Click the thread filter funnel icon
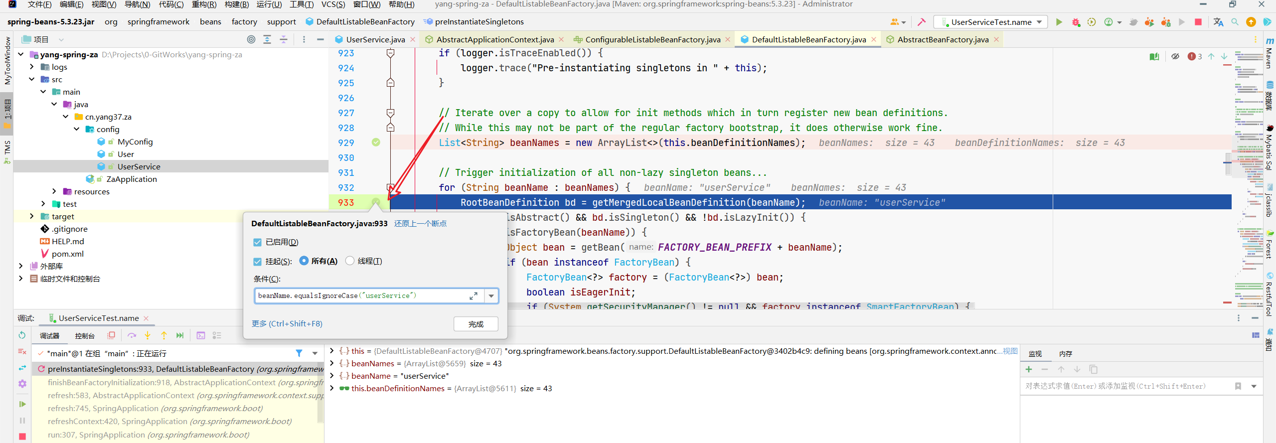This screenshot has width=1276, height=443. pos(299,353)
